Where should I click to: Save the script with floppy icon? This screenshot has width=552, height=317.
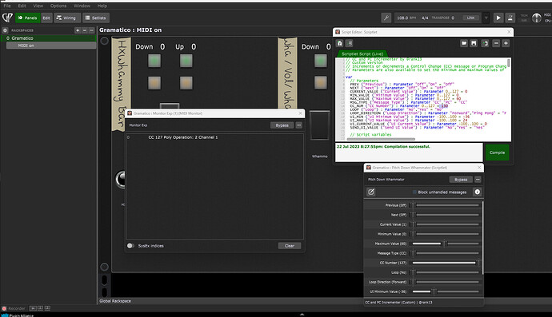pyautogui.click(x=474, y=43)
